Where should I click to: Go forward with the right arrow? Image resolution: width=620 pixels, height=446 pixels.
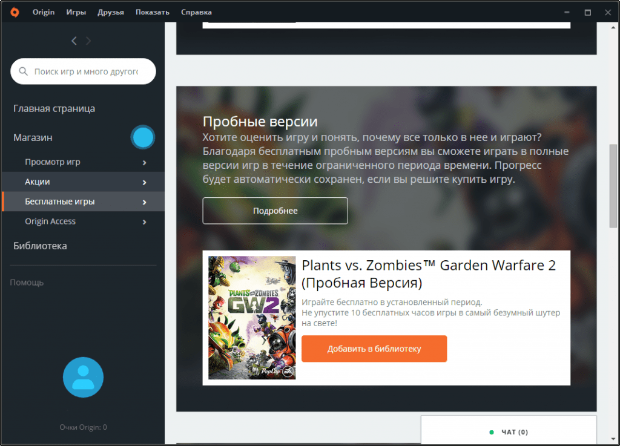[x=88, y=41]
